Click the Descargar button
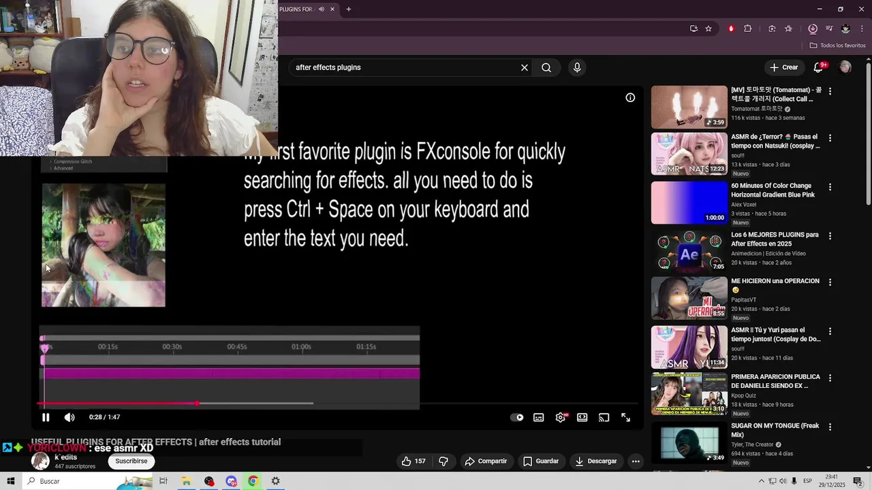 [596, 461]
